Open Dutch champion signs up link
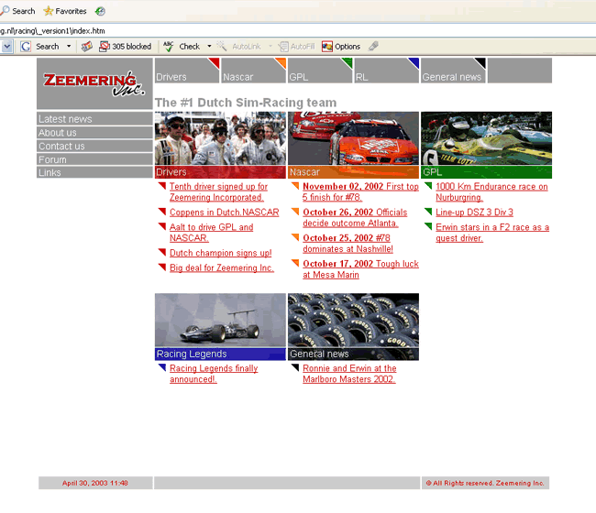Viewport: 596px width, 513px height. [220, 253]
